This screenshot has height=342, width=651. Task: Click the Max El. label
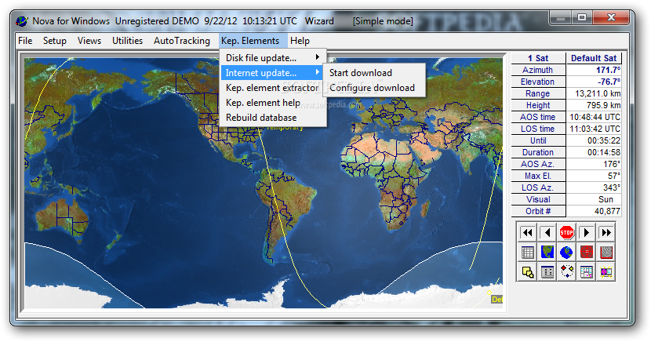(x=538, y=176)
